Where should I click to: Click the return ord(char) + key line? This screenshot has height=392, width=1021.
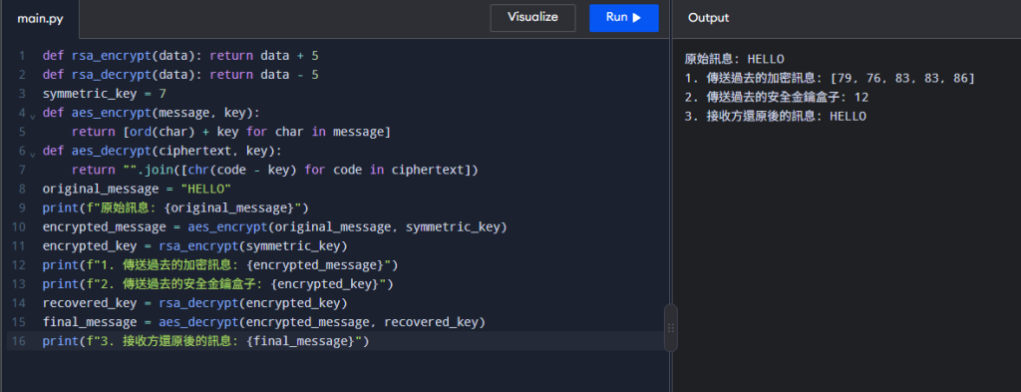tap(231, 132)
